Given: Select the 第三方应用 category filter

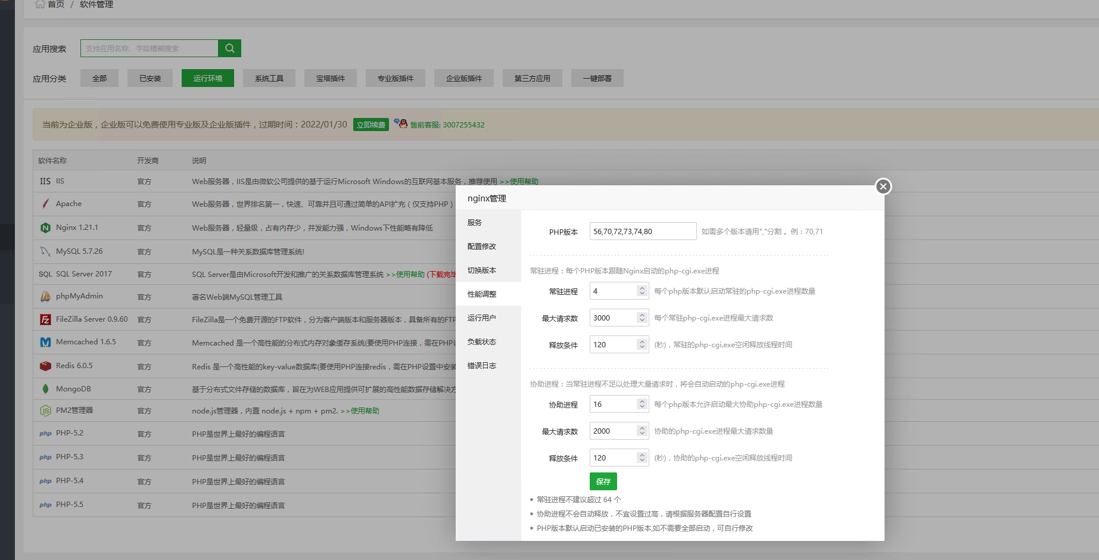Looking at the screenshot, I should [533, 78].
